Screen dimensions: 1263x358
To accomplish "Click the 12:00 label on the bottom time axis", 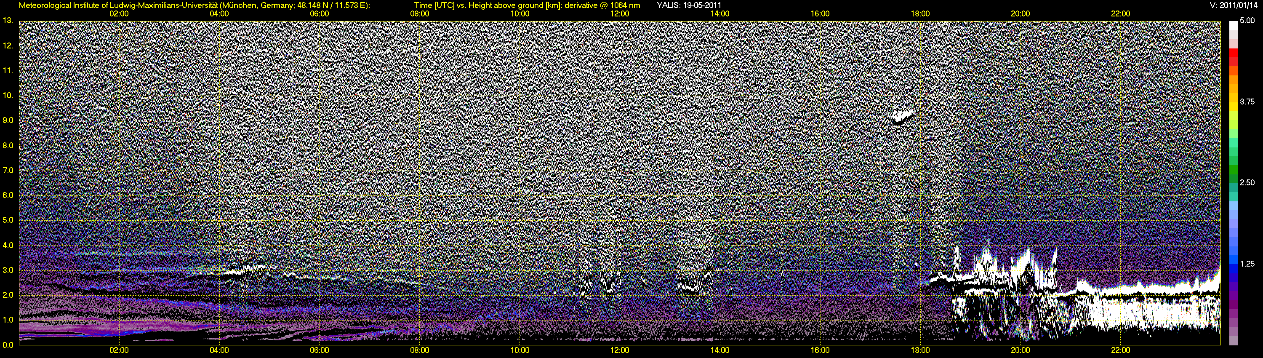I will tap(620, 350).
